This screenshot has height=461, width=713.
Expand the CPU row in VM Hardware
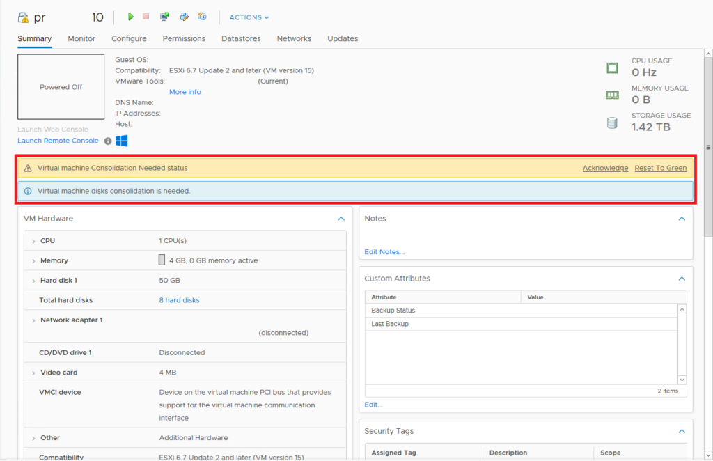[x=33, y=240]
